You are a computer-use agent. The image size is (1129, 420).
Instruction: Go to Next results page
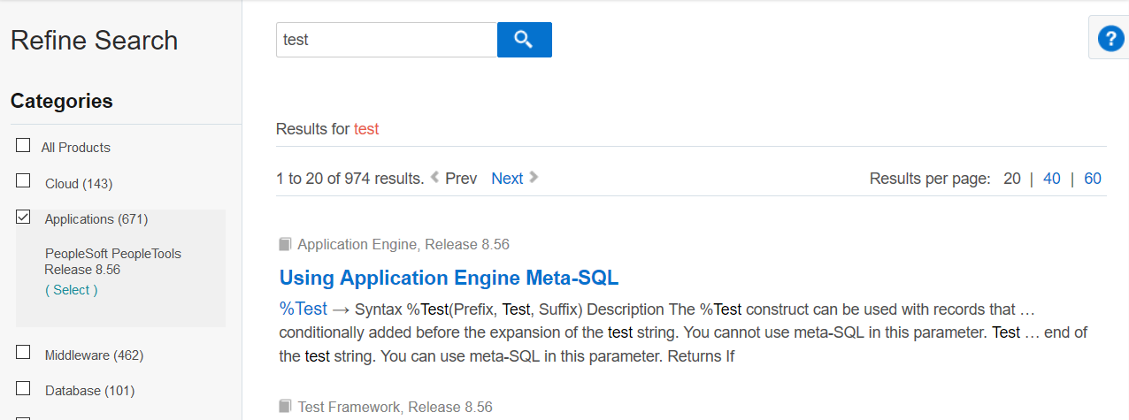click(x=507, y=179)
